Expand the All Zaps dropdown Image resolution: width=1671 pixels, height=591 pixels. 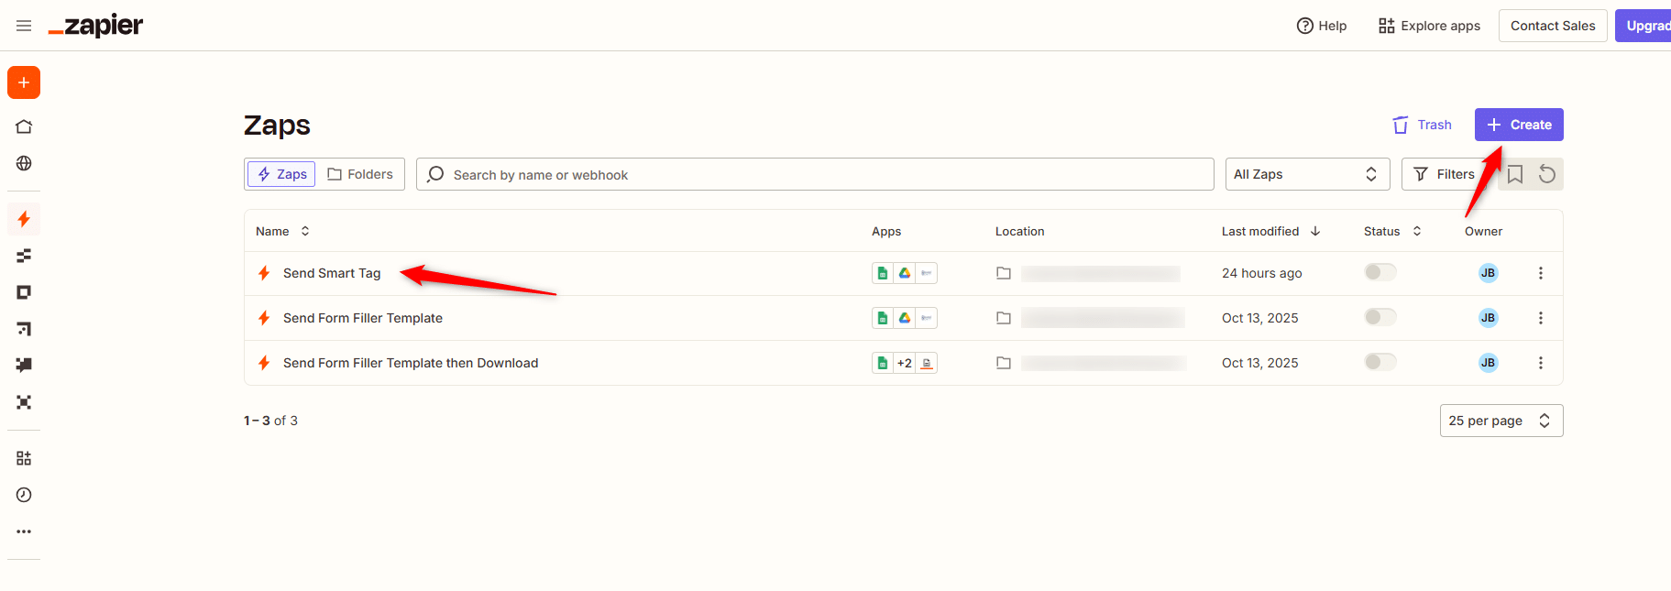(1306, 174)
